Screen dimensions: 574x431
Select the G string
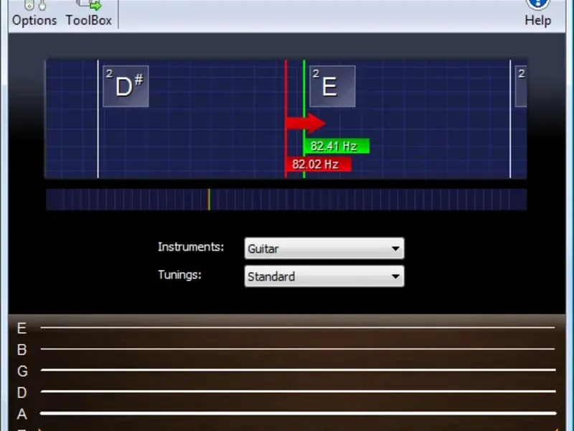tap(298, 370)
